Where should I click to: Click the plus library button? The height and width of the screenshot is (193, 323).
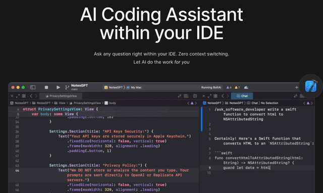[297, 88]
